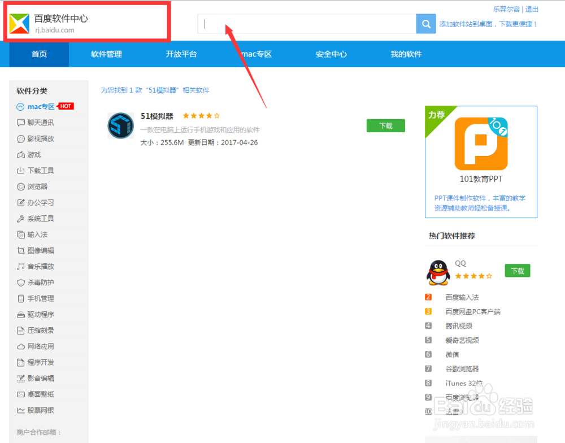Open the 安全中心 menu item
The image size is (565, 443).
[x=331, y=54]
